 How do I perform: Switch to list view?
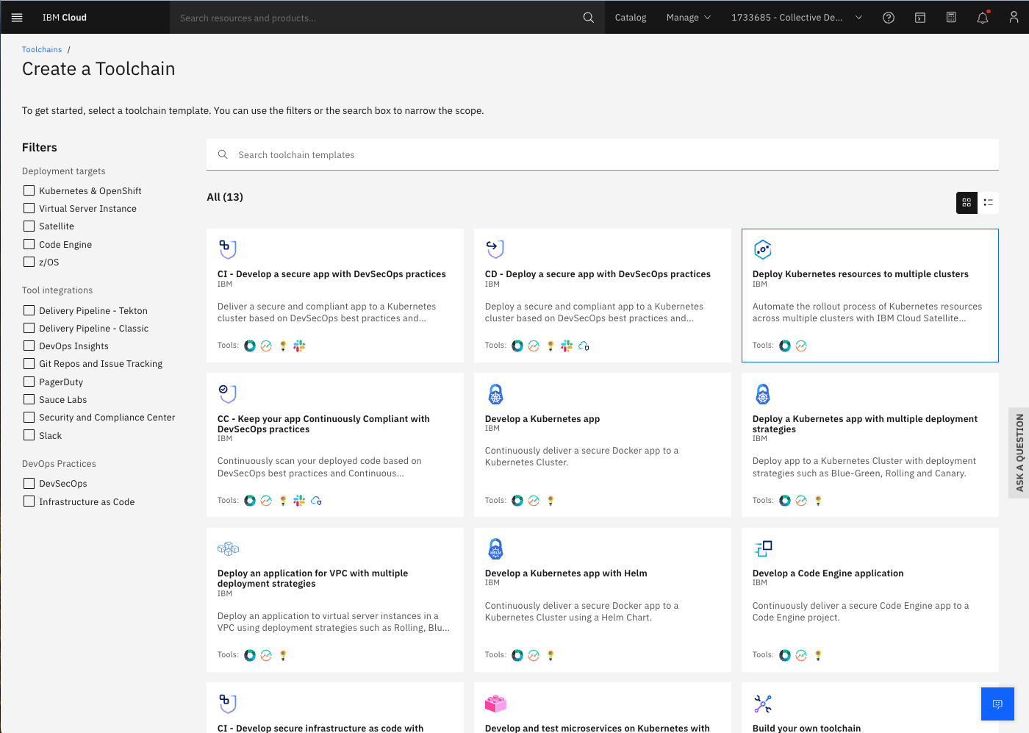[x=988, y=202]
